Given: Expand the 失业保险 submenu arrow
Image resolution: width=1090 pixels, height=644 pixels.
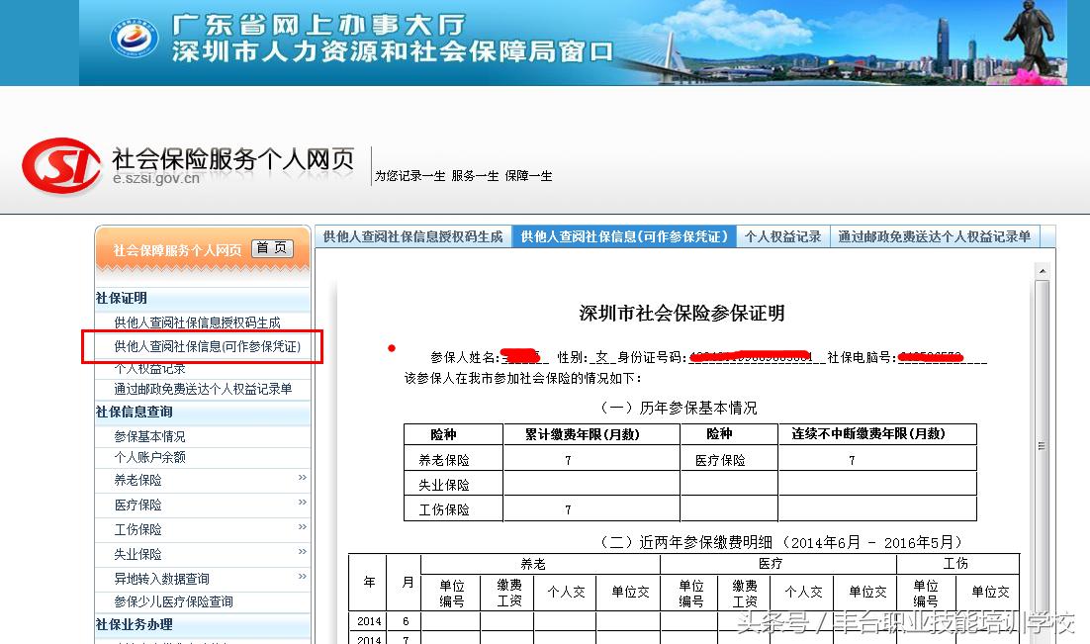Looking at the screenshot, I should point(304,553).
